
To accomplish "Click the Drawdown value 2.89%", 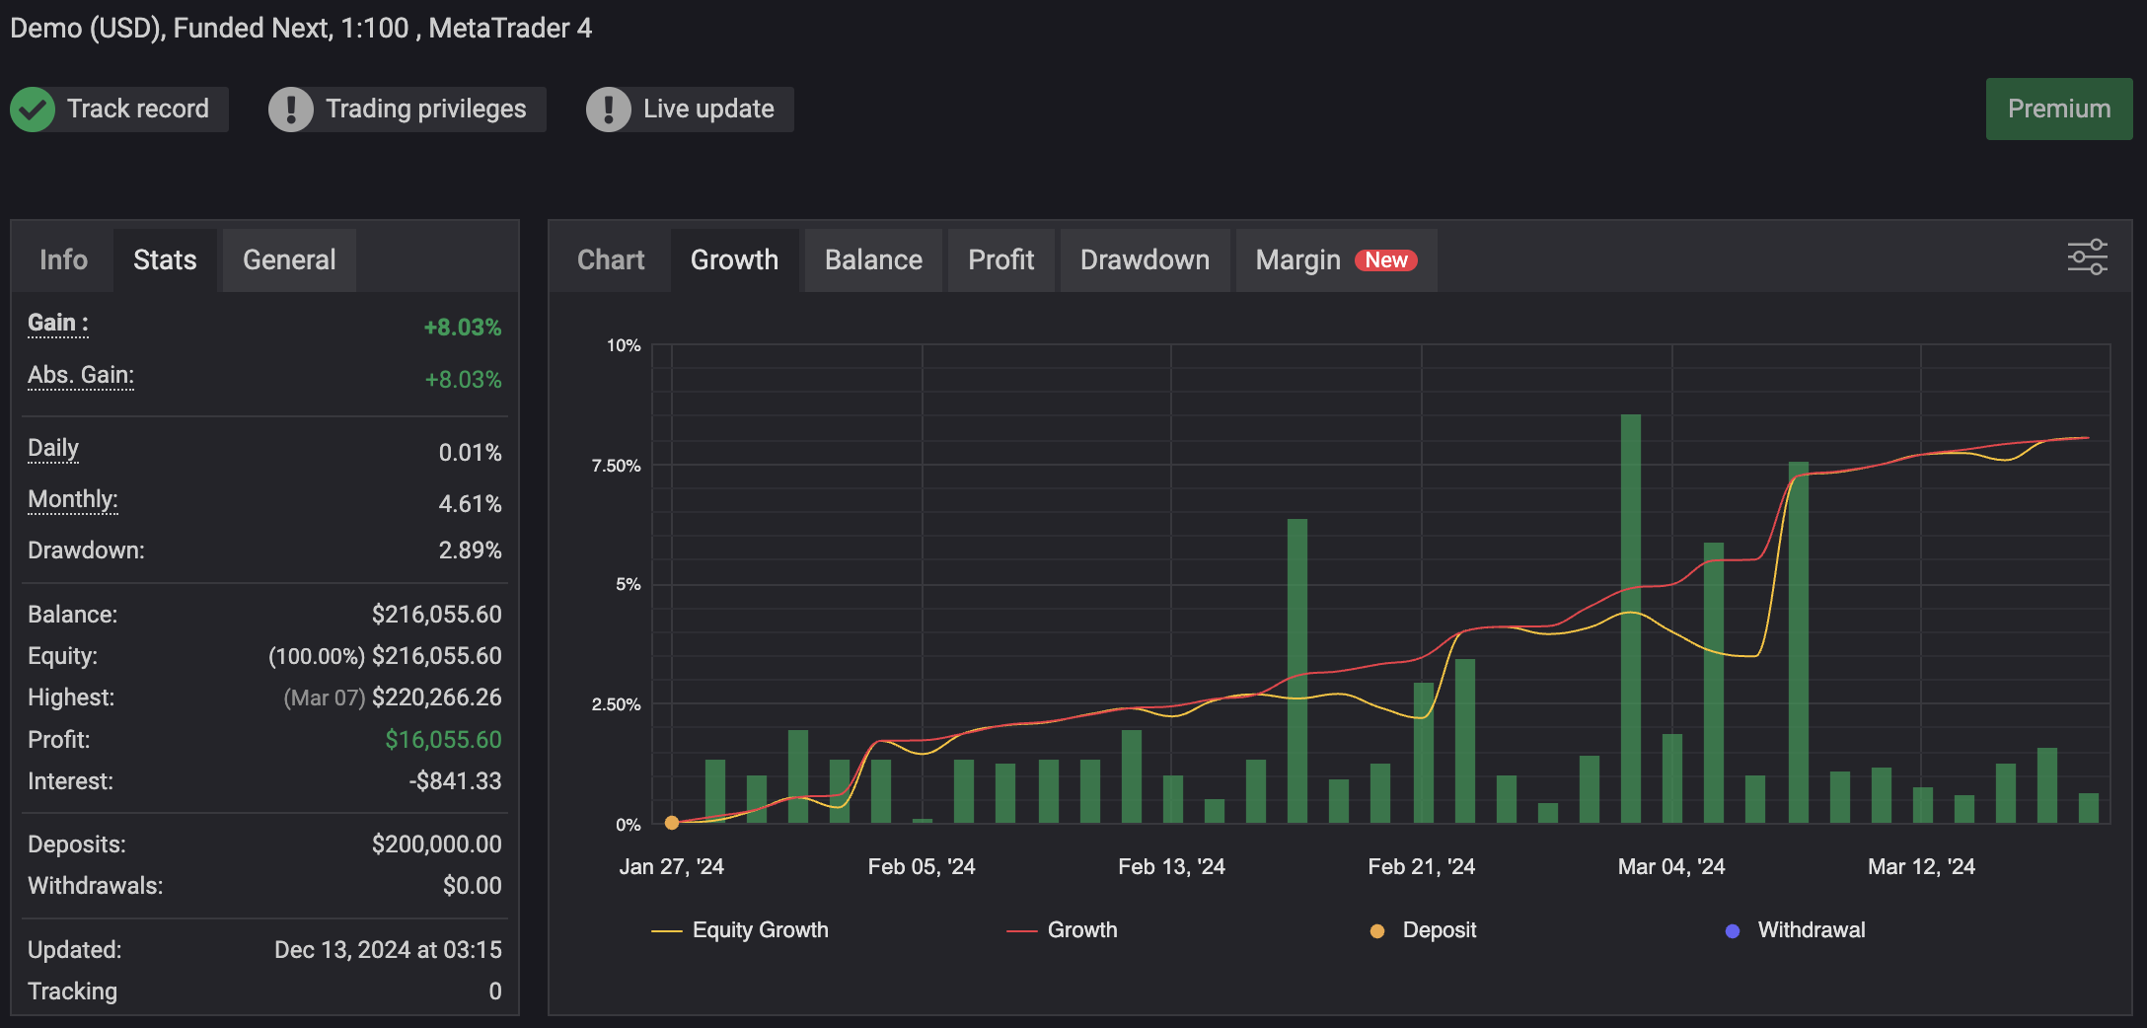I will click(470, 551).
